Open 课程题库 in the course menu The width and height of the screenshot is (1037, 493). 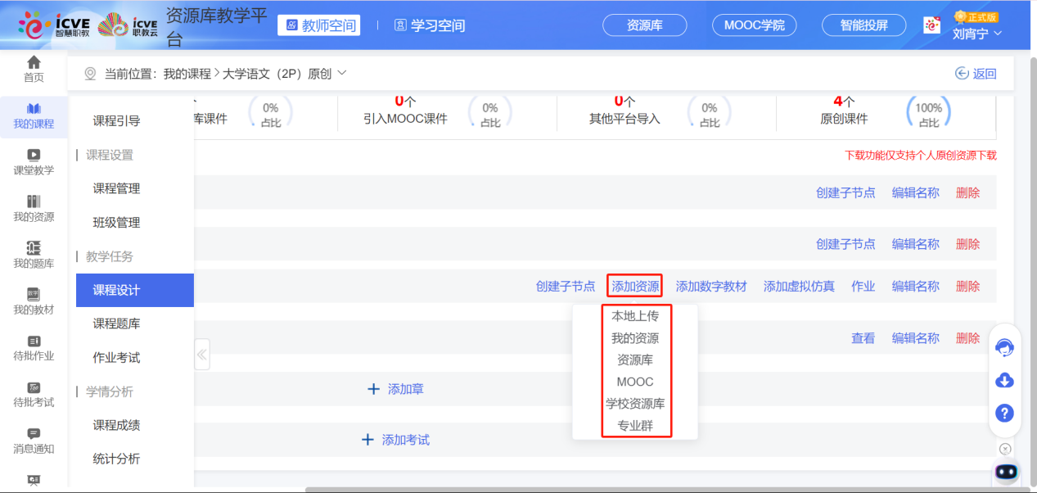click(116, 323)
